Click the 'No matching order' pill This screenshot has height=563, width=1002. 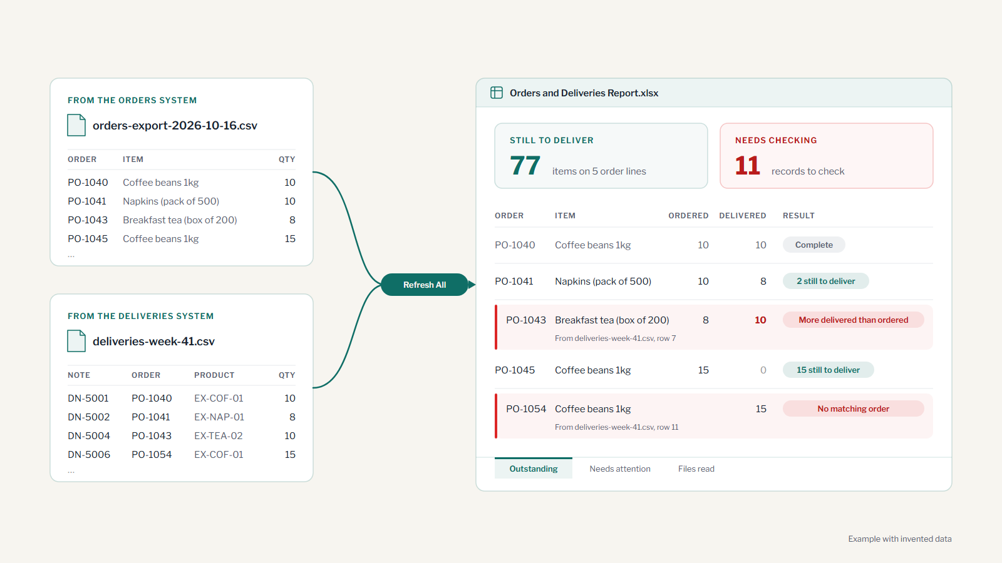[x=854, y=408]
